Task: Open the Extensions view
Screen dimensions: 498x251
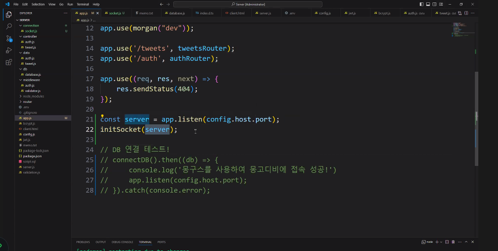Action: (x=9, y=62)
